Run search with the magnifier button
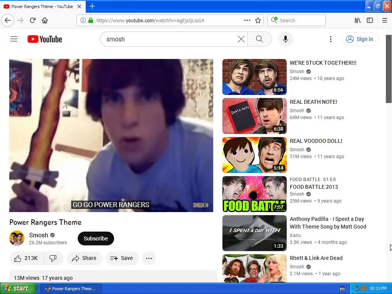 click(x=260, y=39)
